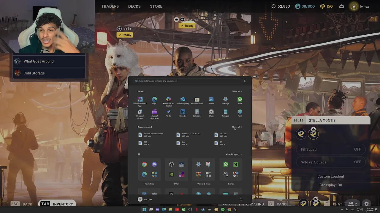Show hidden system tray icons chevron
380x213 pixels.
[x=342, y=209]
